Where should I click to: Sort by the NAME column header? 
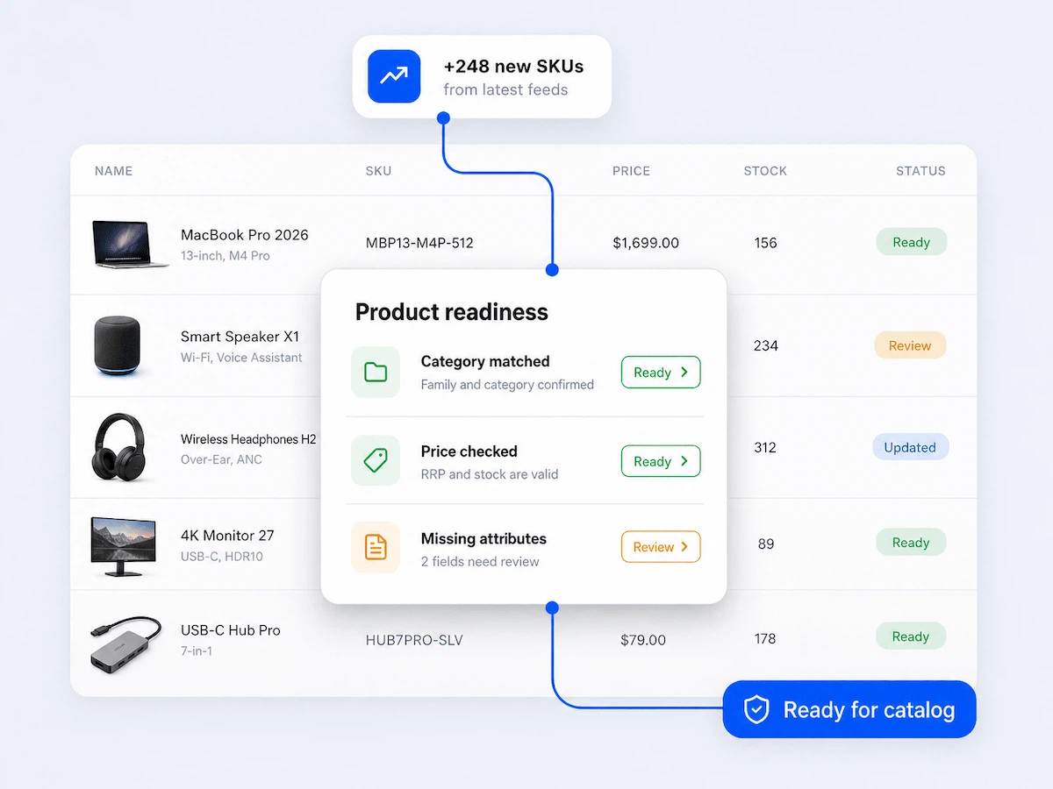coord(113,171)
